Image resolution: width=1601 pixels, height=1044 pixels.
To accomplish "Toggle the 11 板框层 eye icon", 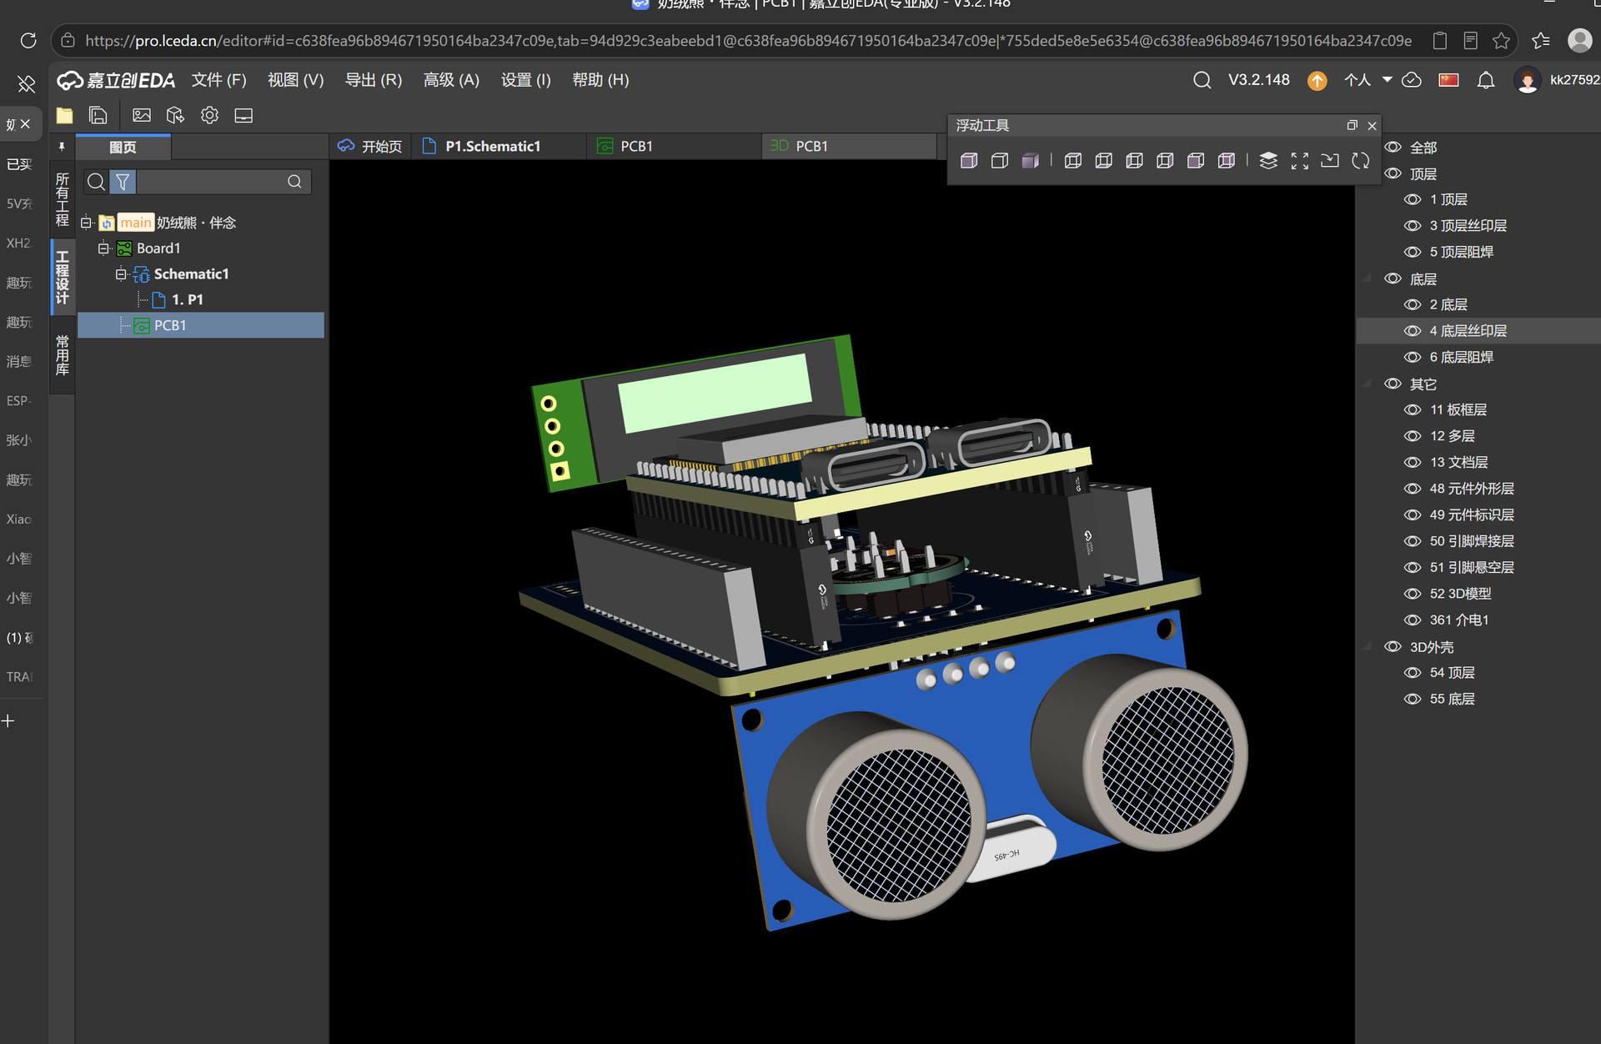I will [1413, 409].
